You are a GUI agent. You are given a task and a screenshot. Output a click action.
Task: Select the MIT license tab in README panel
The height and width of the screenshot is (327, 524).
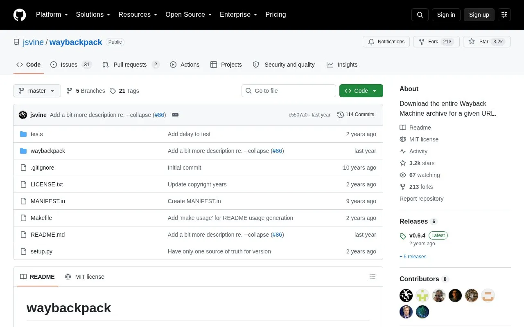85,277
